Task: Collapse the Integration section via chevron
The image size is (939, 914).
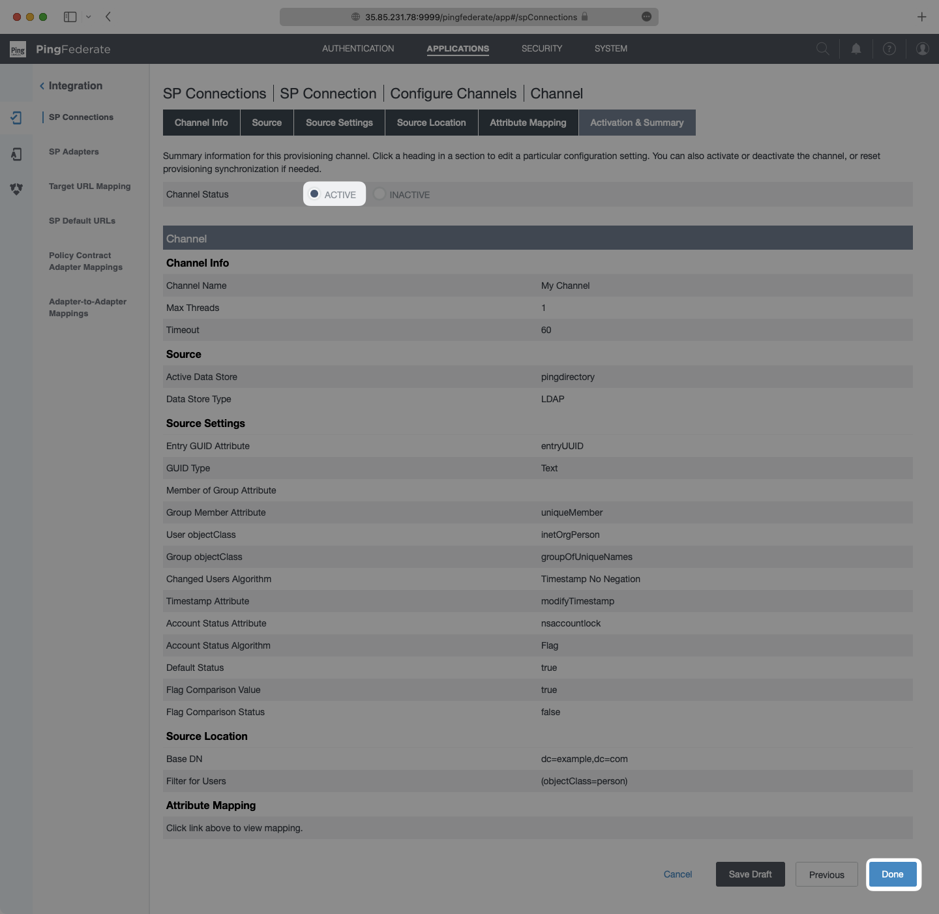Action: (41, 85)
